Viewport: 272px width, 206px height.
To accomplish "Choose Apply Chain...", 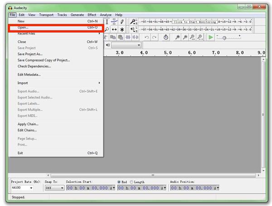I will pos(56,124).
